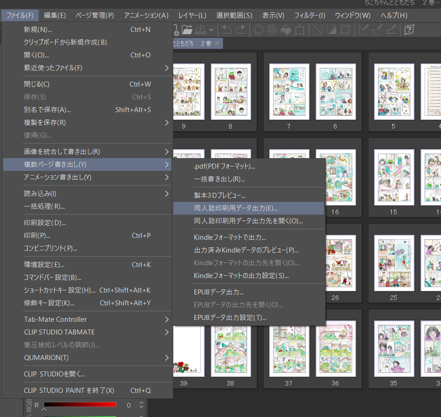
Task: Click the save toolbar icon
Action: tap(201, 30)
